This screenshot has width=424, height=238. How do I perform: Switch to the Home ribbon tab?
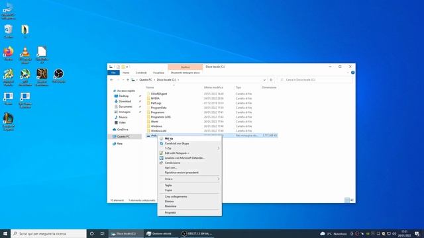point(126,73)
